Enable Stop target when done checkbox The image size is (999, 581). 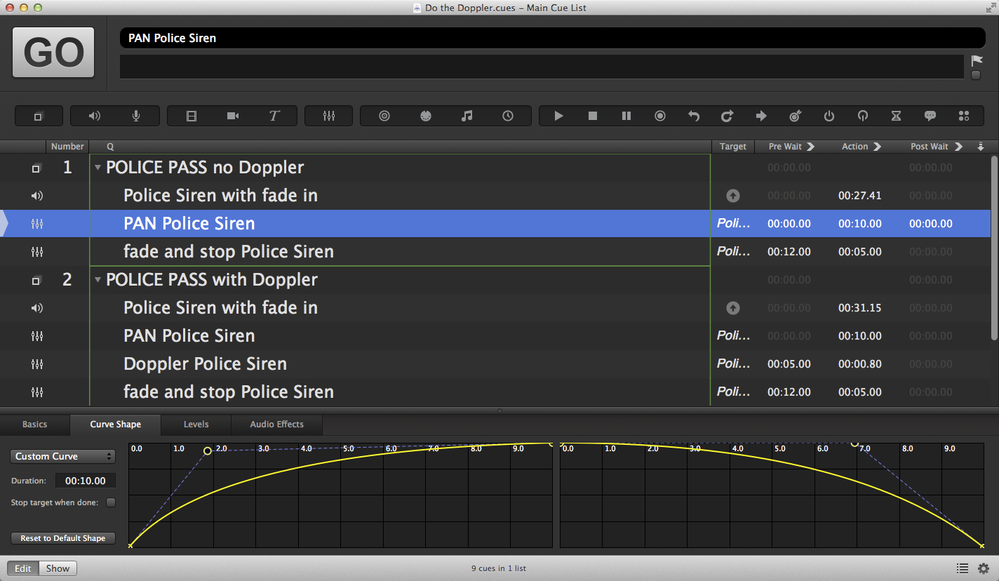pos(111,502)
